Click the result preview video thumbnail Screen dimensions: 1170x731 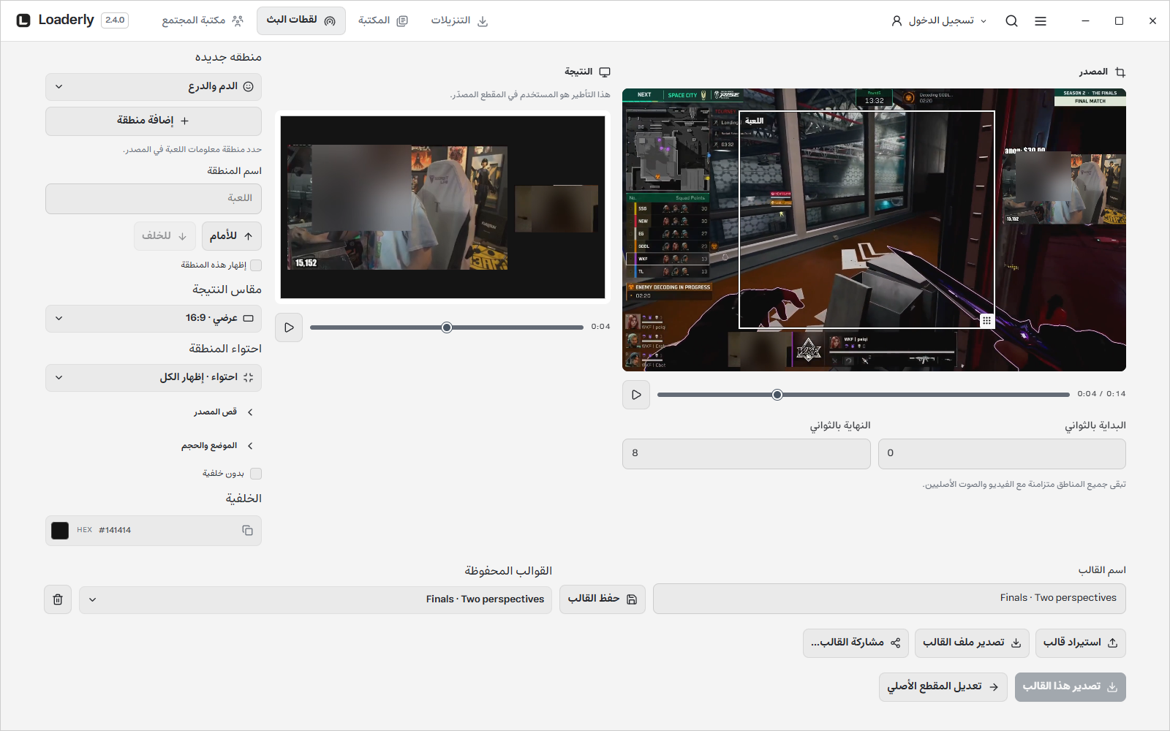click(443, 207)
